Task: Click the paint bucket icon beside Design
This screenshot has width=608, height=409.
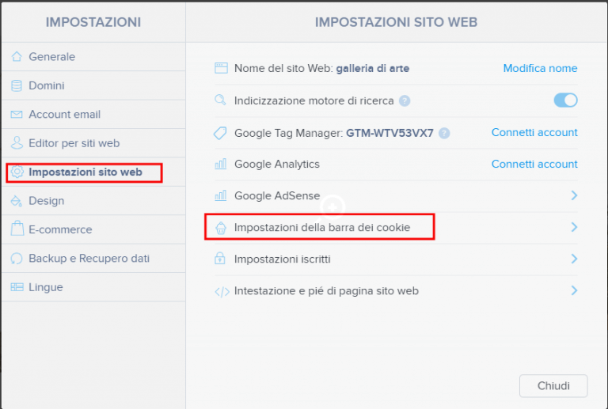Action: 17,201
